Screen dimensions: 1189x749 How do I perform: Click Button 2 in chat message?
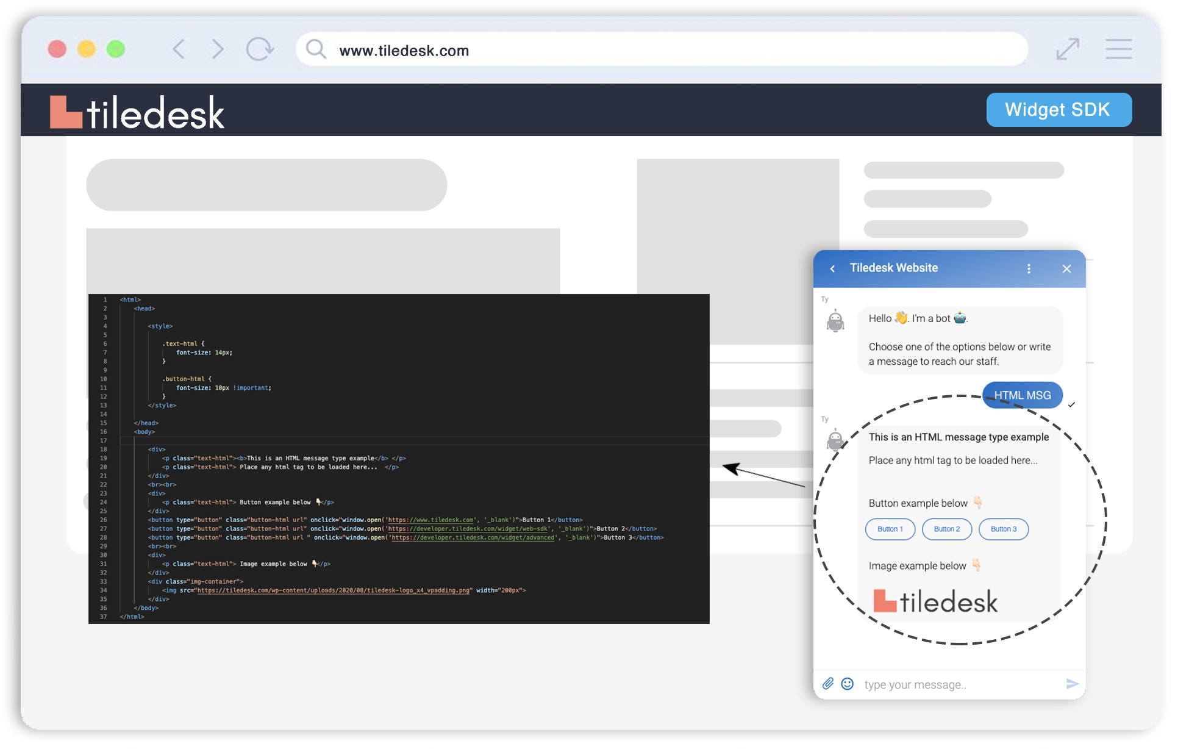pyautogui.click(x=947, y=529)
